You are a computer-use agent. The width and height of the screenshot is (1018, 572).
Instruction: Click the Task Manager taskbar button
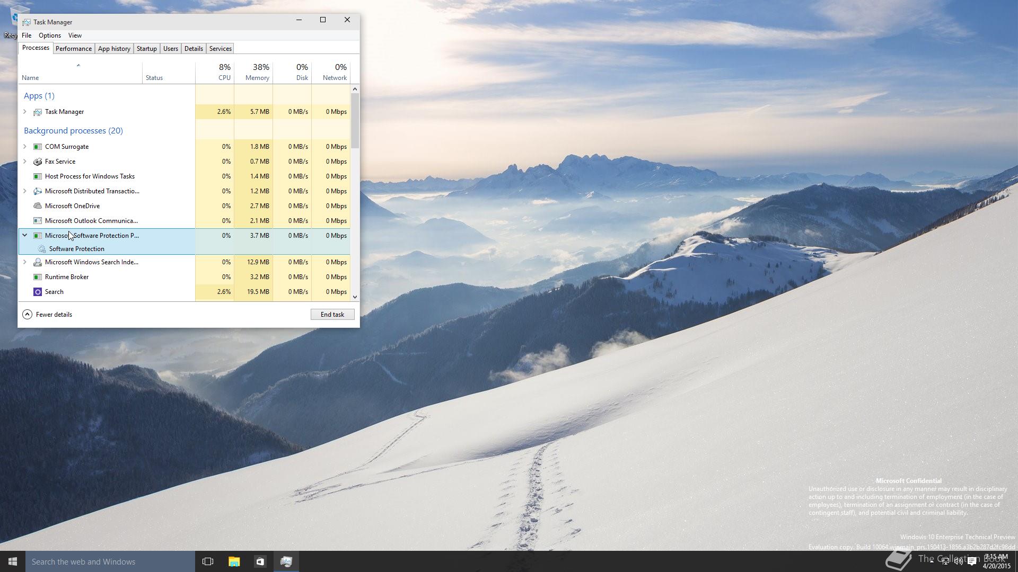(x=286, y=561)
